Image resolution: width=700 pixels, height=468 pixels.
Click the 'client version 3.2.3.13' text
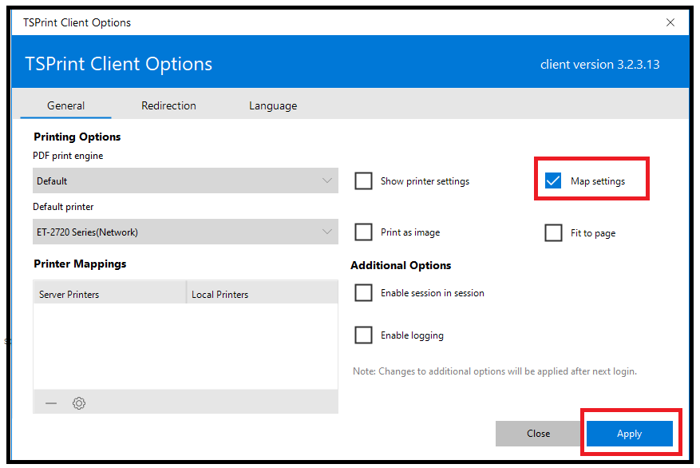tap(599, 65)
